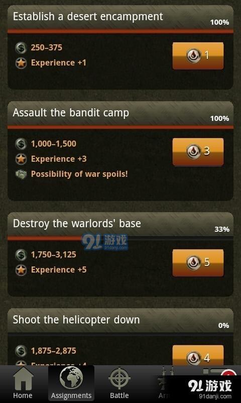Click the warlords' base 33% progress bar
241x403 pixels.
[x=120, y=238]
